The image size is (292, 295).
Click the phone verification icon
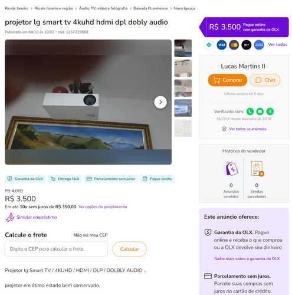tap(250, 112)
